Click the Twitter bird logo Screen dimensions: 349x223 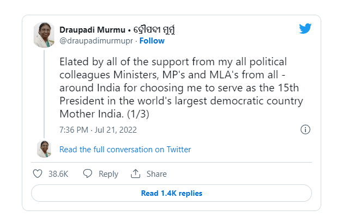pyautogui.click(x=305, y=29)
